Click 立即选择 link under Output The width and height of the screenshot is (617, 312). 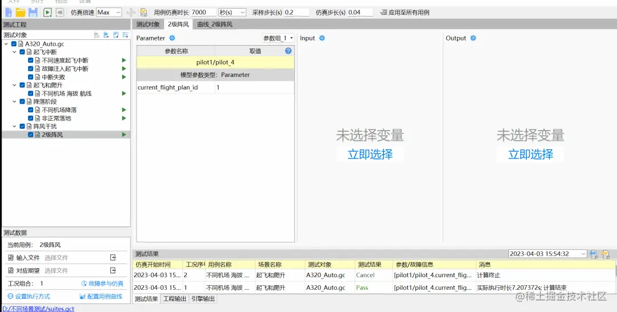530,154
